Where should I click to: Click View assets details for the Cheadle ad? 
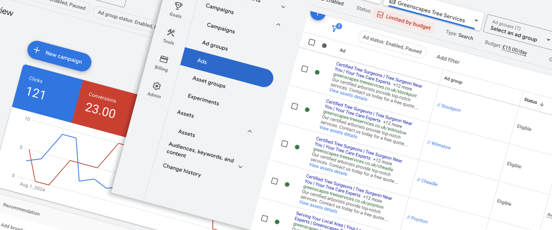tap(329, 169)
